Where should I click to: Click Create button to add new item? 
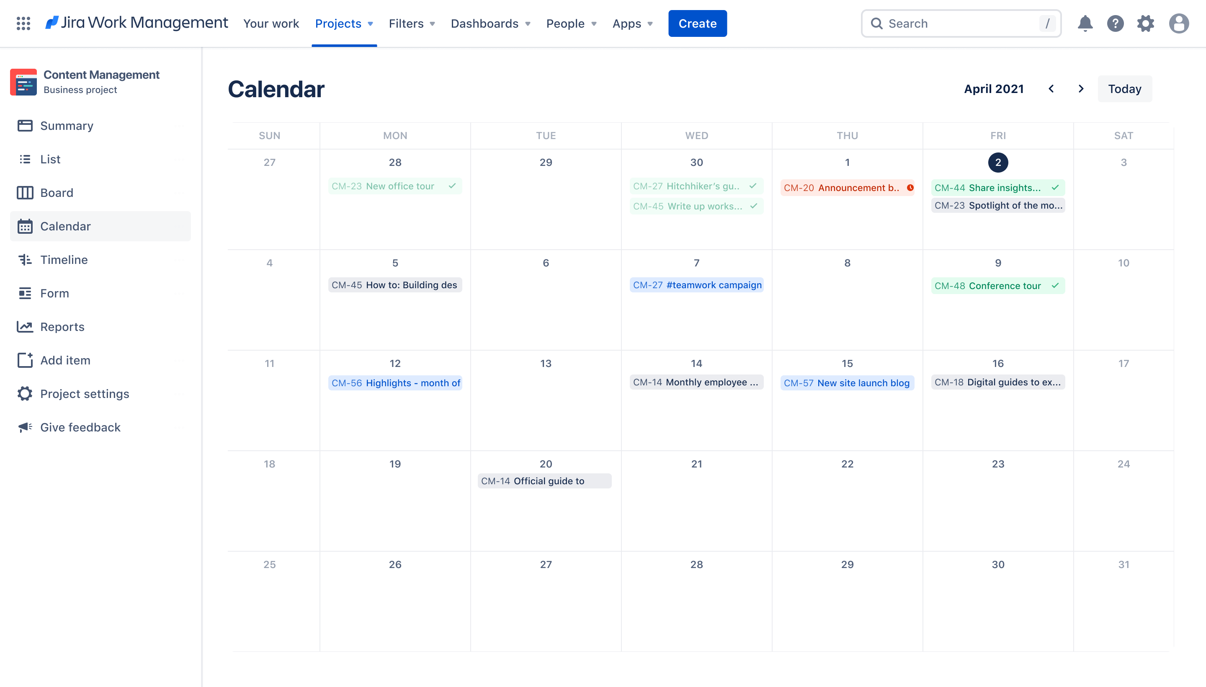[x=697, y=22]
